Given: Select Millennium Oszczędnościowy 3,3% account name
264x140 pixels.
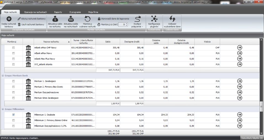Looking at the screenshot, I should click(x=50, y=126).
